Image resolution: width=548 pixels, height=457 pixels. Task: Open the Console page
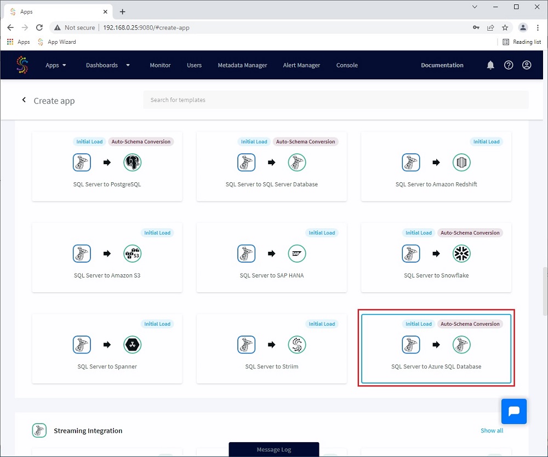click(347, 65)
